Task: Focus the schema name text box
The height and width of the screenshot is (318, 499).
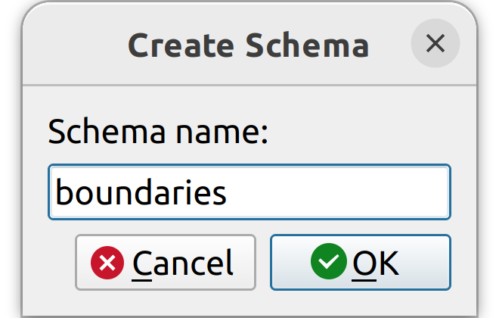Action: [x=249, y=192]
